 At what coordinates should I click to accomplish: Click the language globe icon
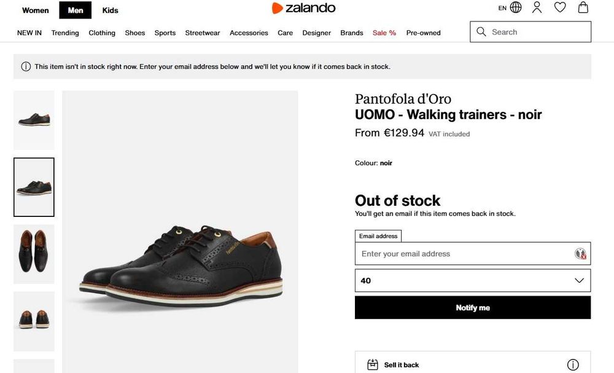(516, 8)
